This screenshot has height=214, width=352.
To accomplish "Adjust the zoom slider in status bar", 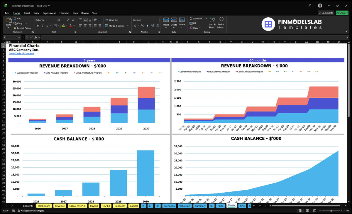I will point(331,211).
